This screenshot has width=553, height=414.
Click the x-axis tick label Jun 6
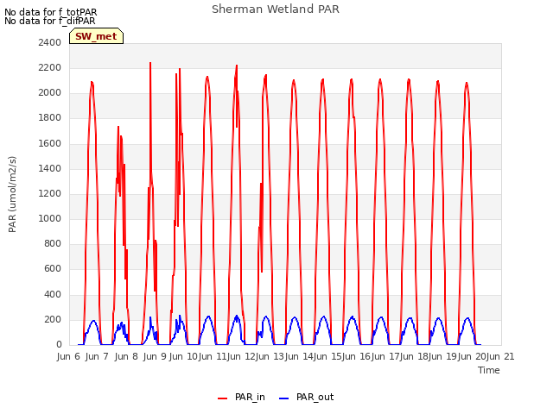pyautogui.click(x=68, y=356)
